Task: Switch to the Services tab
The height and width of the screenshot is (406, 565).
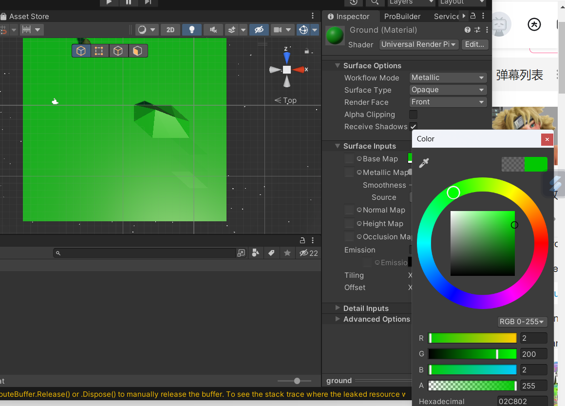Action: (447, 16)
